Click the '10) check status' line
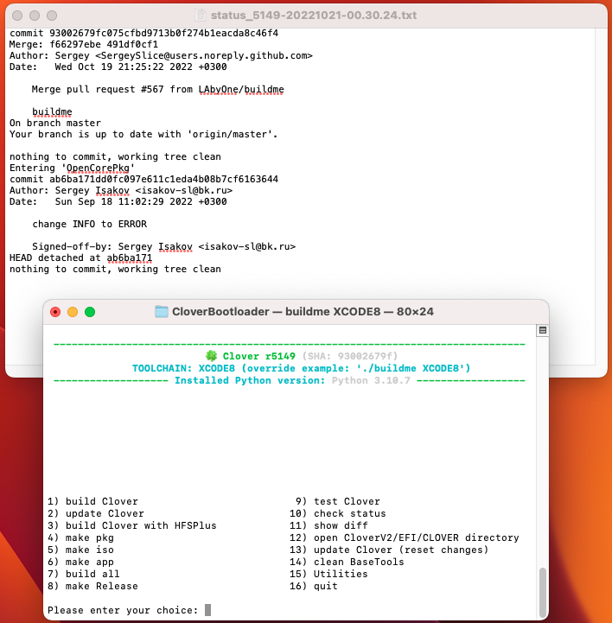This screenshot has height=623, width=612. tap(338, 513)
